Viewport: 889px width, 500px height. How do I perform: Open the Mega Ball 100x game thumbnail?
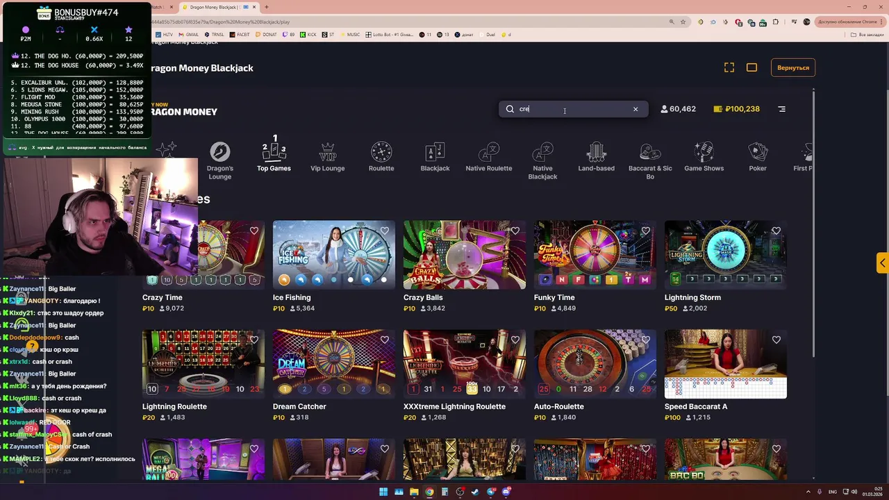point(203,459)
